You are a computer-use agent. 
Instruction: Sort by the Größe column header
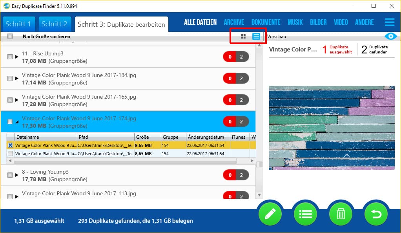147,137
